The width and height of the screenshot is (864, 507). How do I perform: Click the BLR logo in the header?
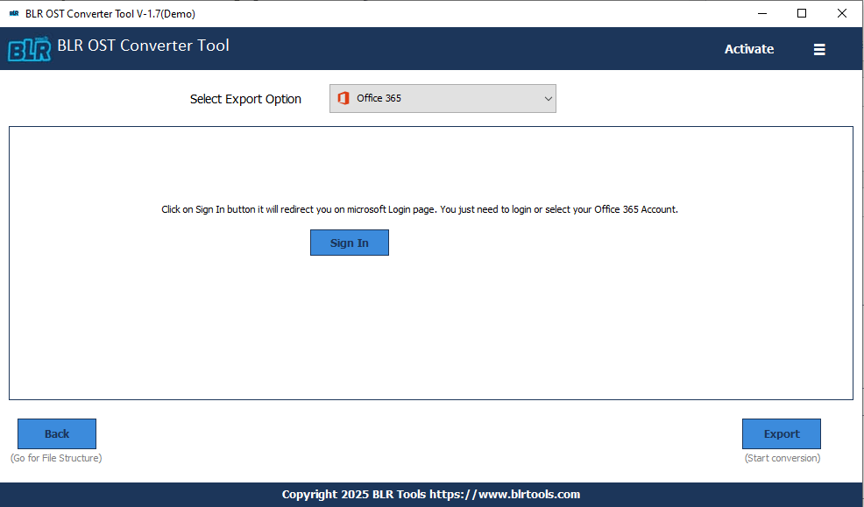(x=30, y=49)
